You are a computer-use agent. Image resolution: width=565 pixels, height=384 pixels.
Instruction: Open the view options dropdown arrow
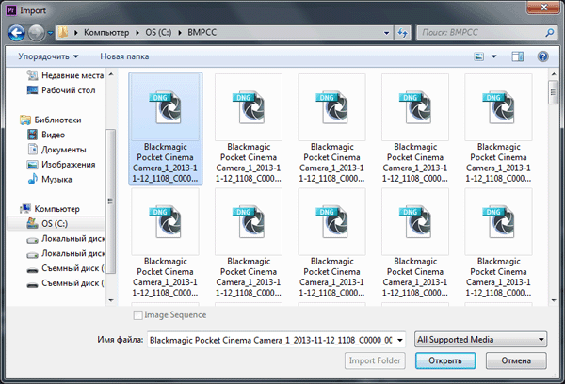494,56
